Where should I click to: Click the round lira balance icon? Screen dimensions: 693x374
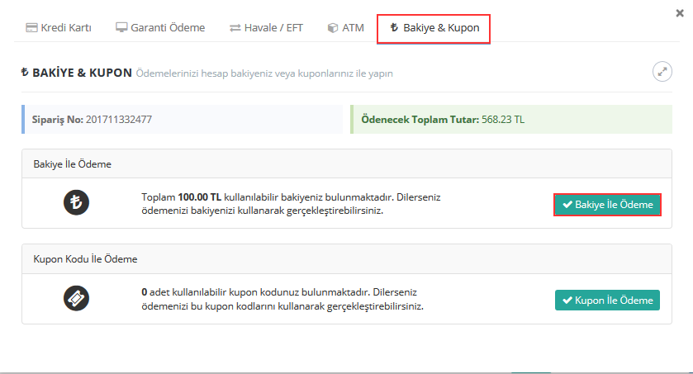[76, 201]
